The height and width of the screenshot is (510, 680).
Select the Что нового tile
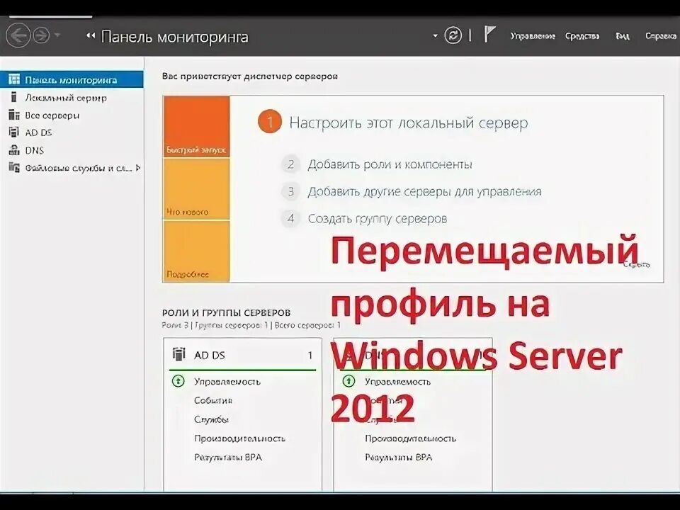[x=196, y=189]
